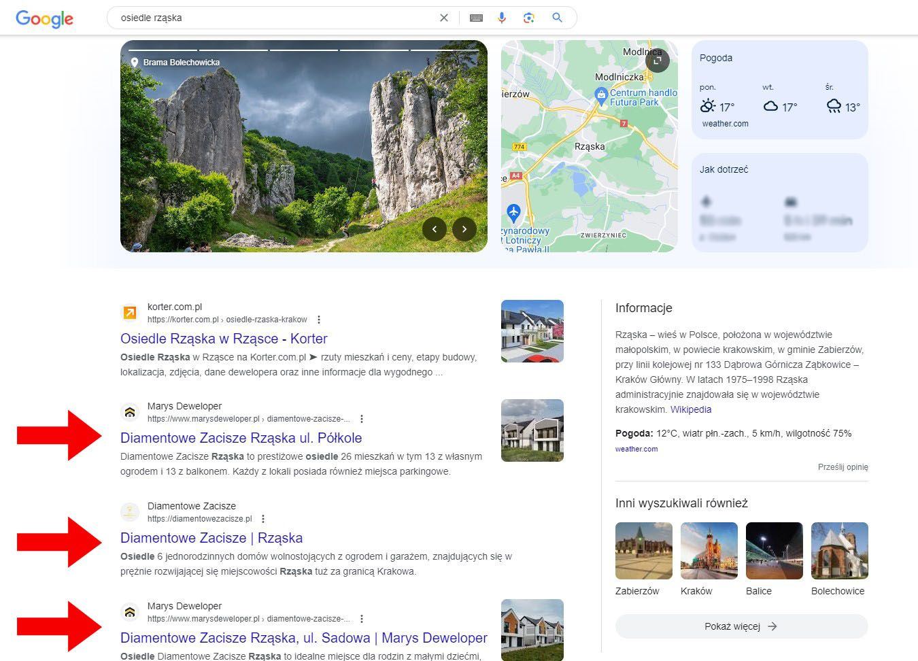Open options menu for korter.com.pl result

pos(319,320)
